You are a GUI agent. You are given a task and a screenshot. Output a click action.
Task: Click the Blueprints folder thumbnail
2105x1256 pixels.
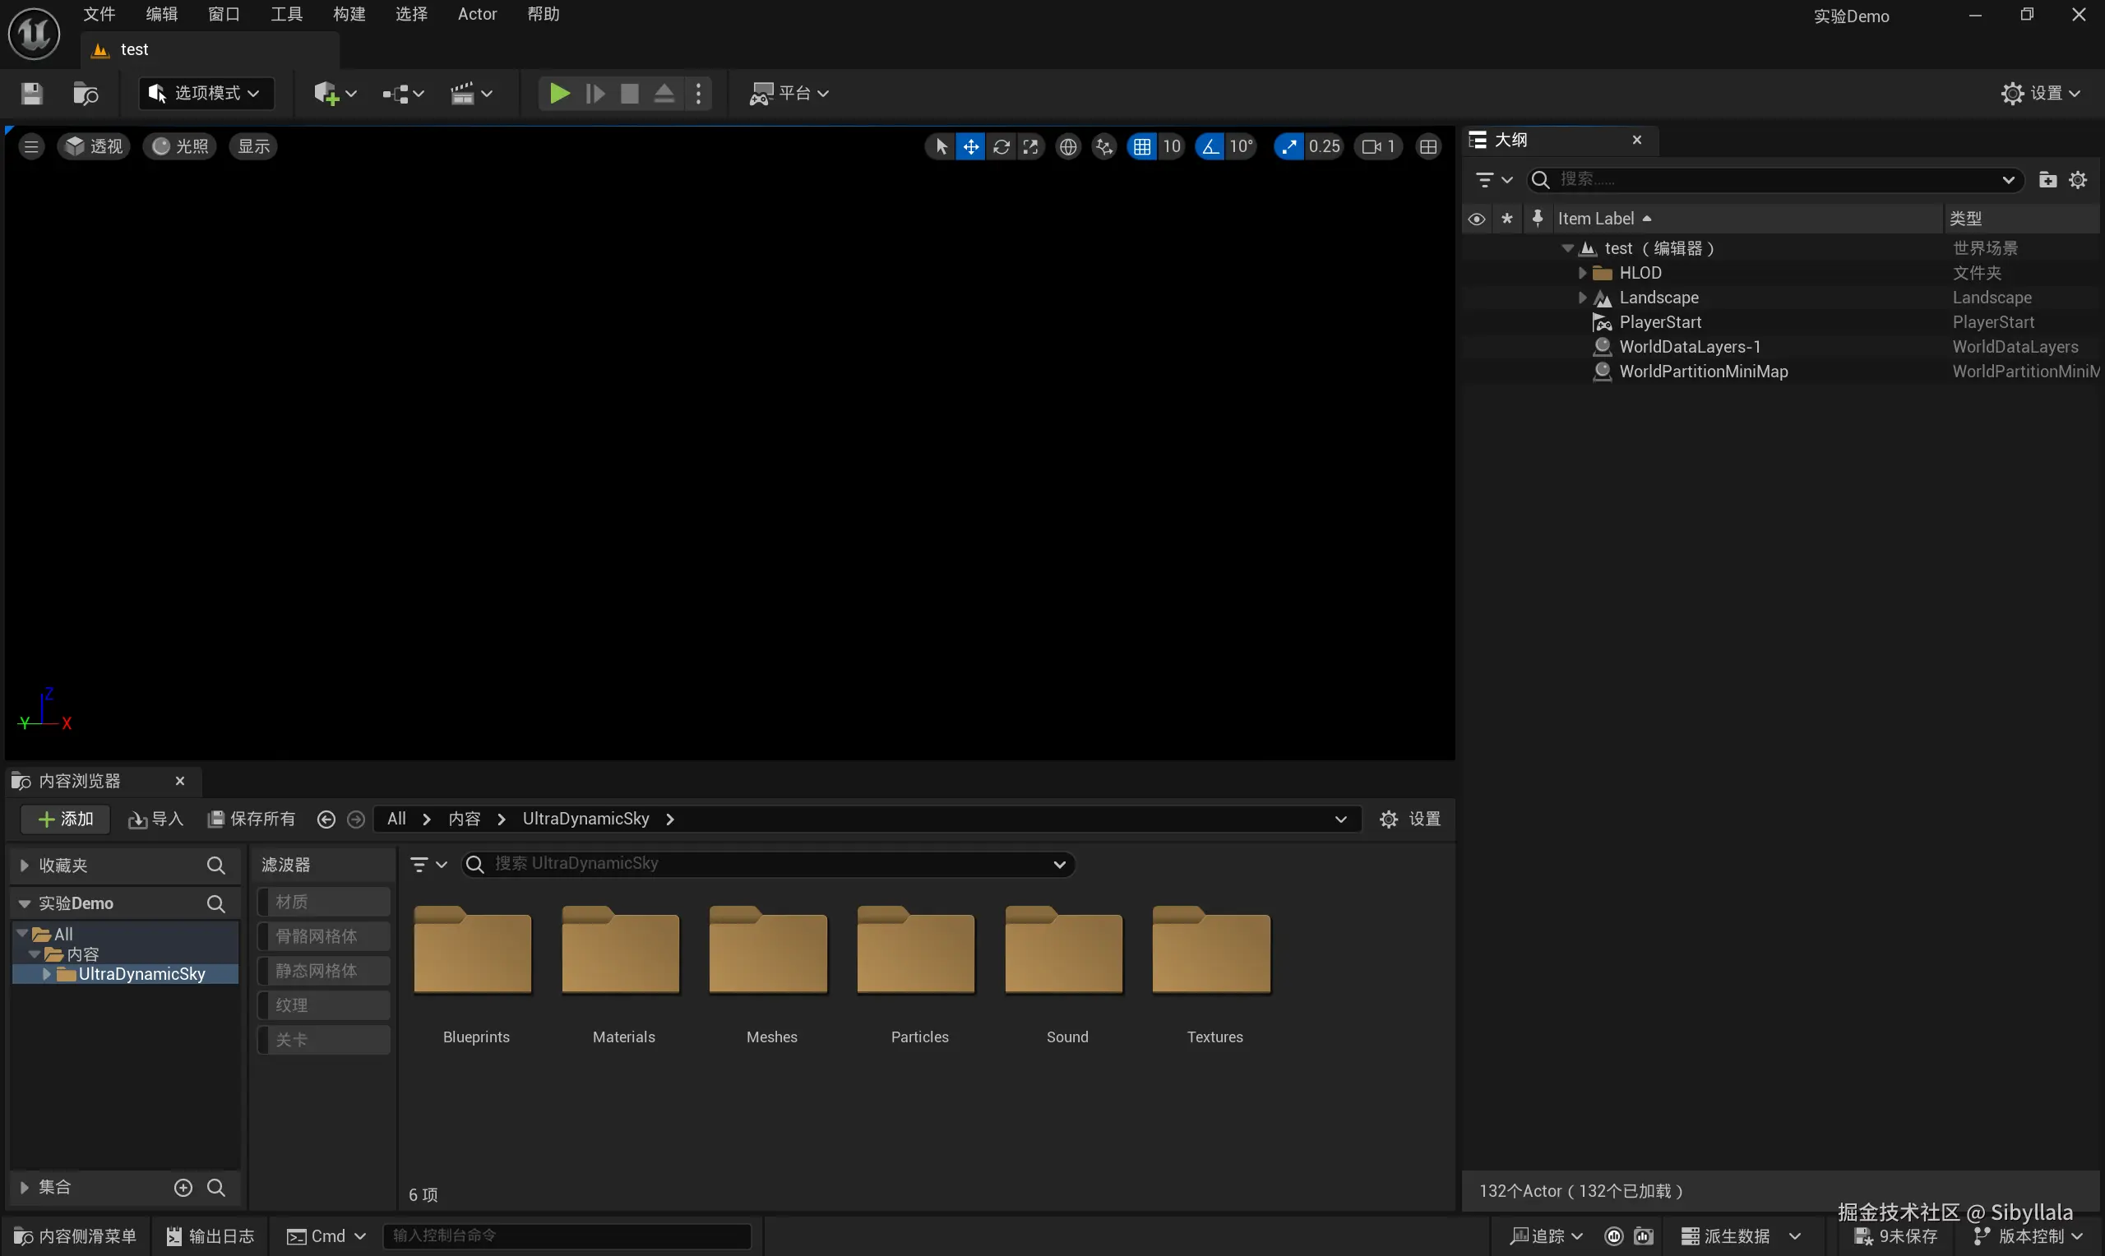tap(473, 950)
